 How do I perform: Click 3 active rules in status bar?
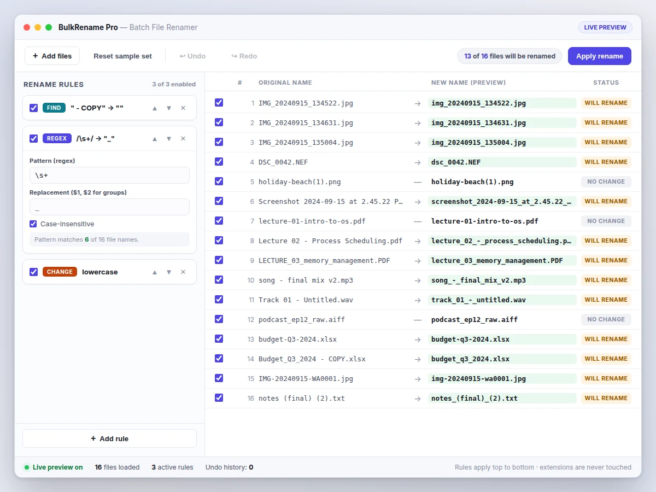click(x=172, y=467)
